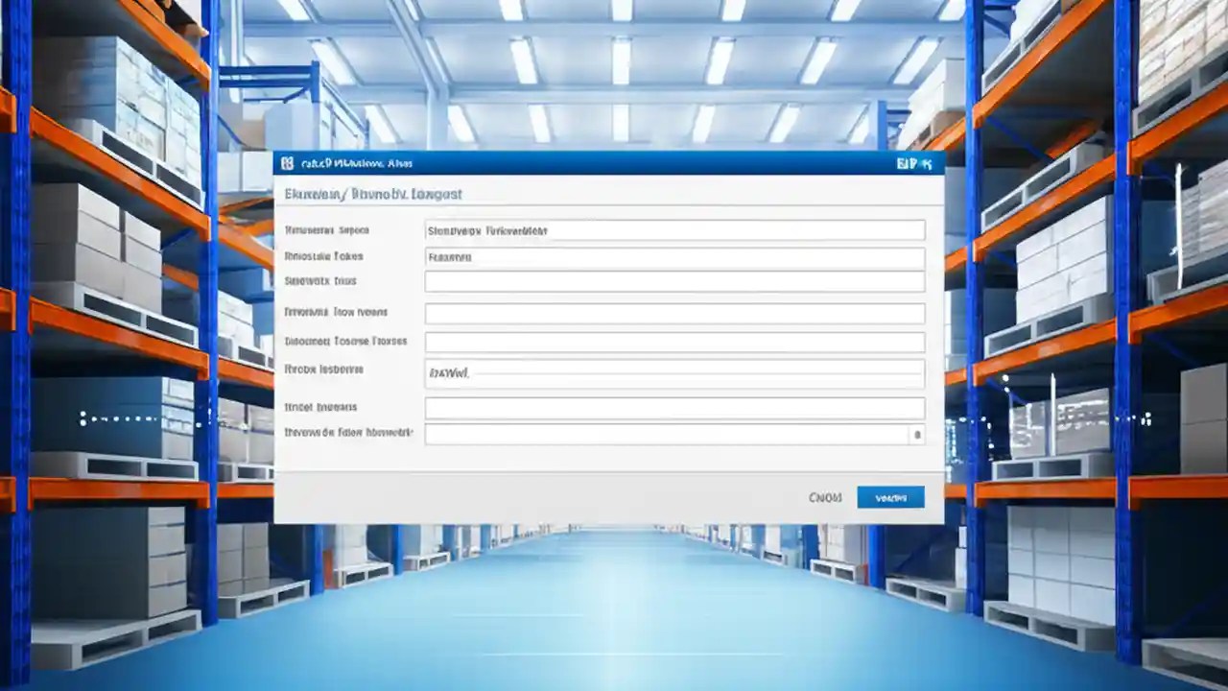The width and height of the screenshot is (1228, 691).
Task: Click the dialog heading text below the title bar
Action: 372,194
